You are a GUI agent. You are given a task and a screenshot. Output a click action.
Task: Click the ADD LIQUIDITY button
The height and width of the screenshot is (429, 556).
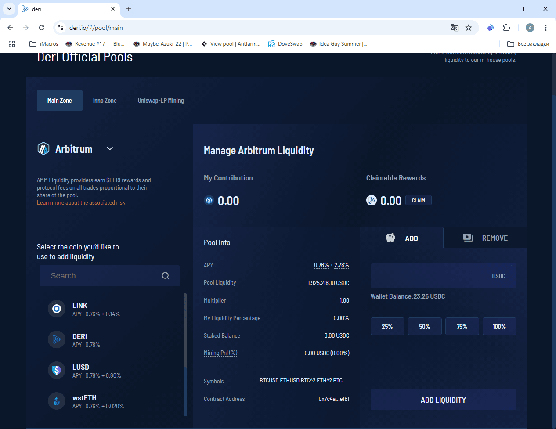pyautogui.click(x=443, y=400)
